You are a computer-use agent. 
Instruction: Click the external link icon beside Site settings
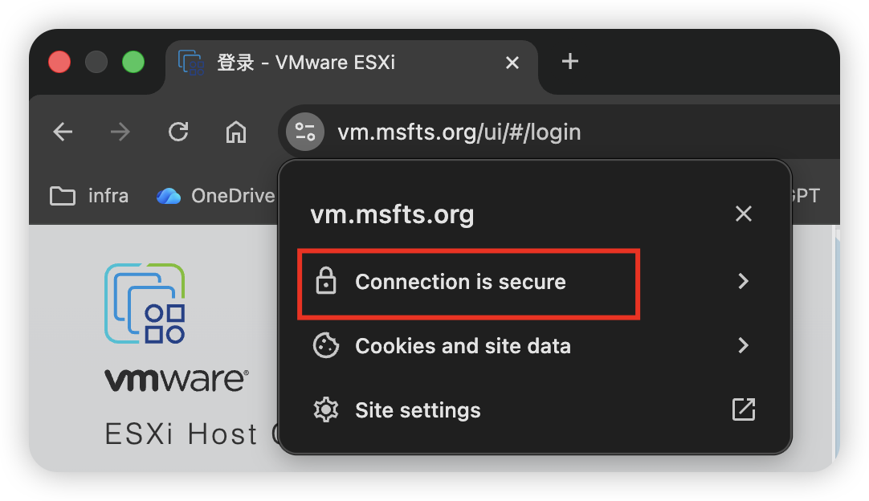tap(744, 409)
